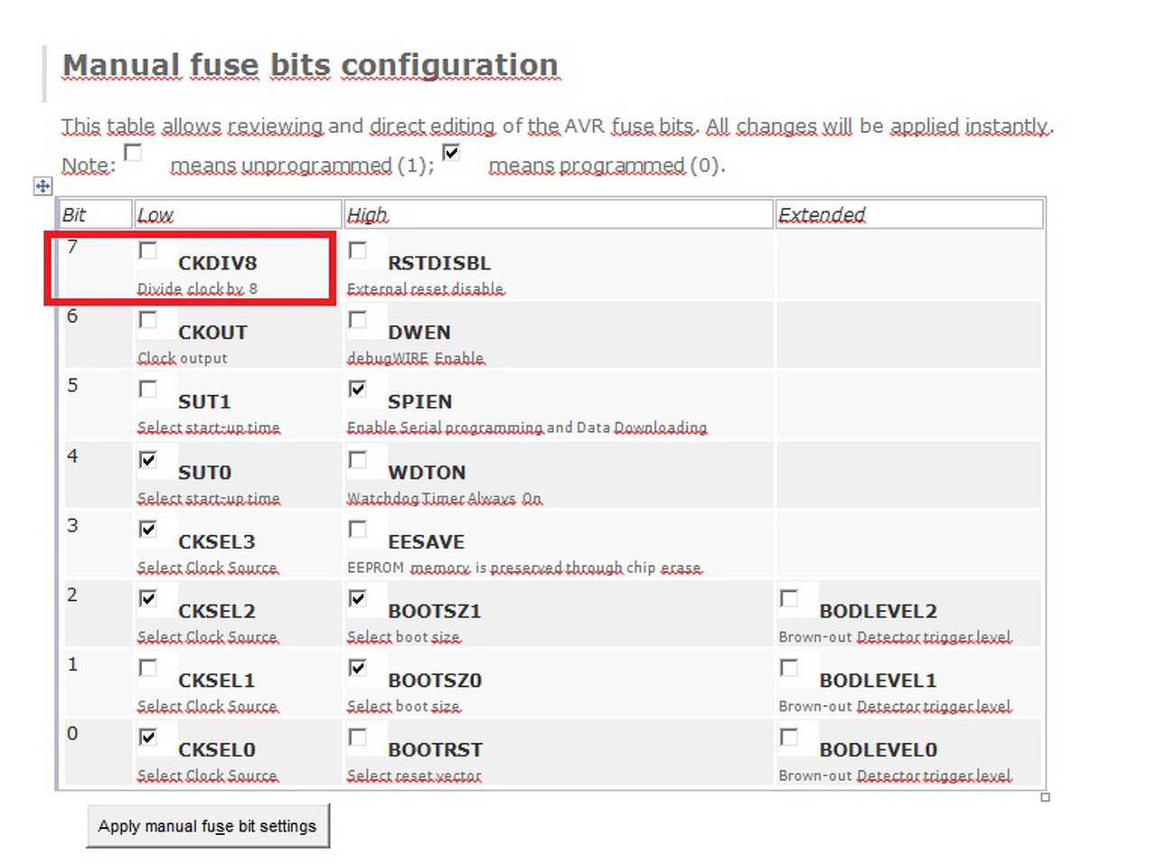Enable the WDTON watchdog timer checkbox

pyautogui.click(x=358, y=460)
